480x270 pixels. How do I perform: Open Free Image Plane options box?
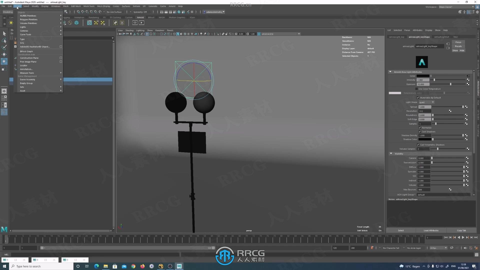(61, 61)
